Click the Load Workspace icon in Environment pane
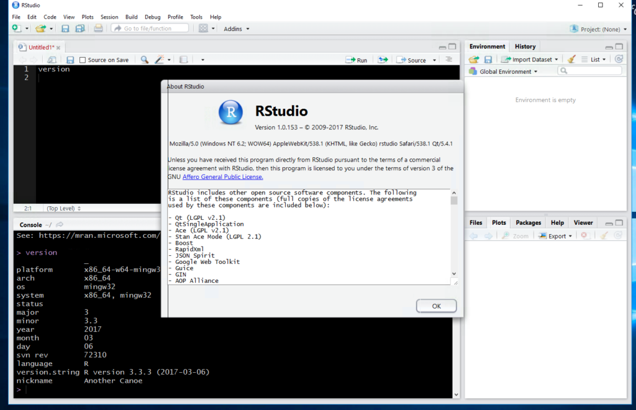Screen dimensions: 636x410 (x=474, y=60)
